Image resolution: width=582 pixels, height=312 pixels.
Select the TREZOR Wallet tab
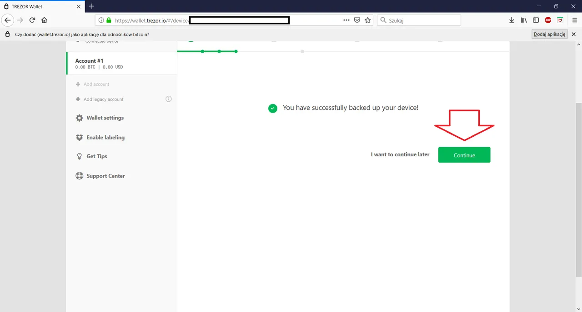pos(42,6)
